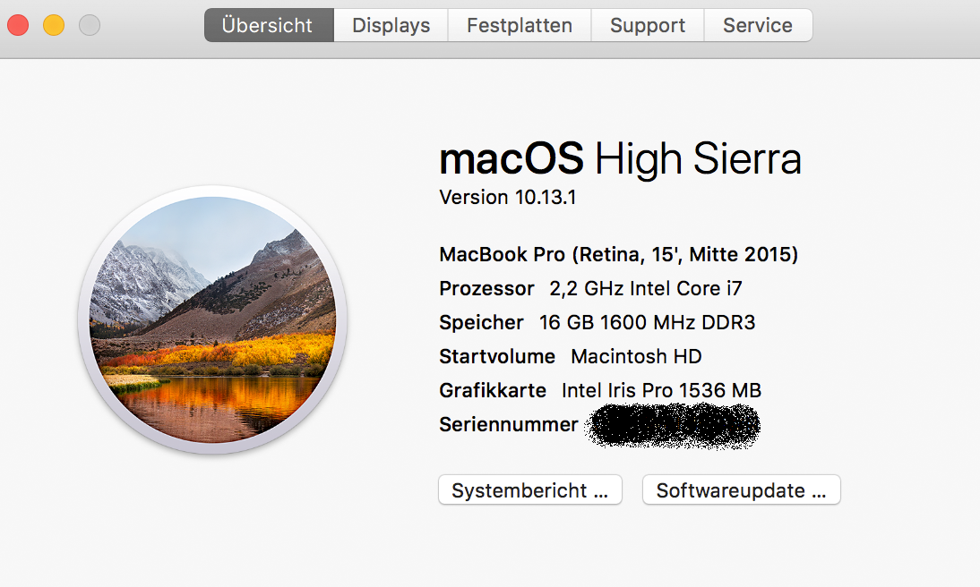This screenshot has width=980, height=587.
Task: Switch to the Übersicht tab
Action: pyautogui.click(x=269, y=26)
